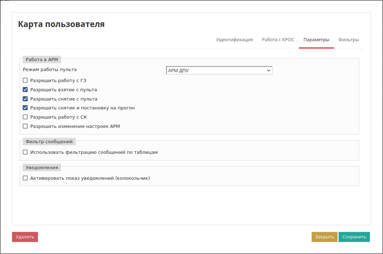Image resolution: width=383 pixels, height=254 pixels.
Task: Click the Работа в АРМ group header
Action: (42, 60)
